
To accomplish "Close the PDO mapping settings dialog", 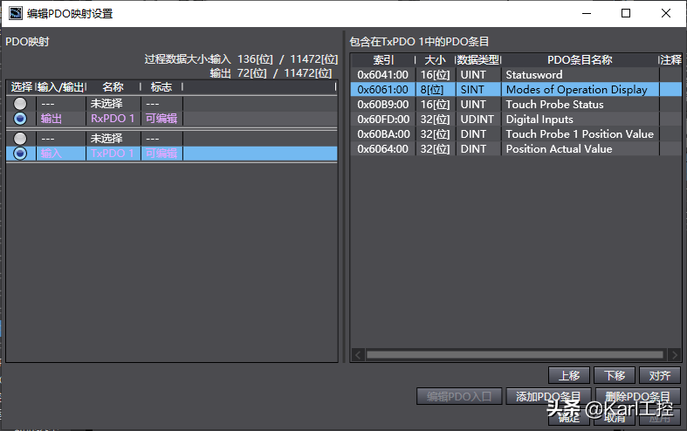I will coord(666,13).
